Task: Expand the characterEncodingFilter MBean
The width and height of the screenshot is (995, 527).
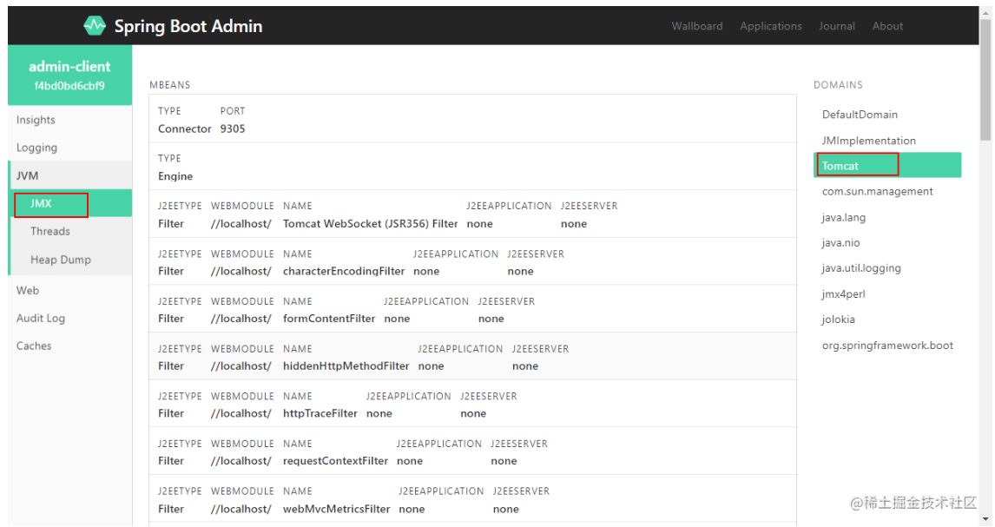Action: (x=472, y=262)
